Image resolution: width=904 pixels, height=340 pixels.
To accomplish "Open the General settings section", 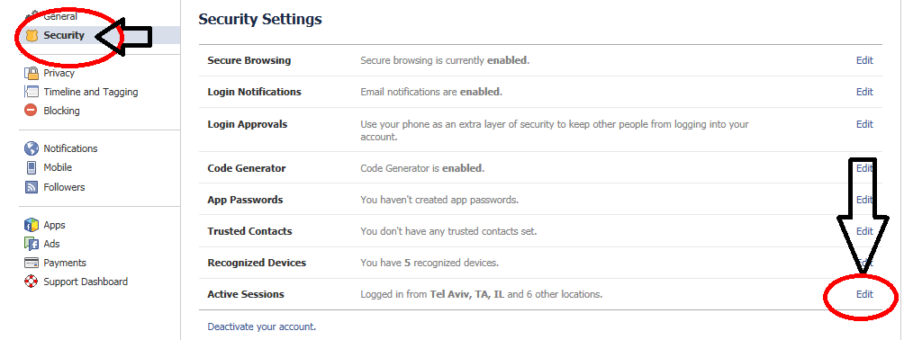I will pos(60,16).
